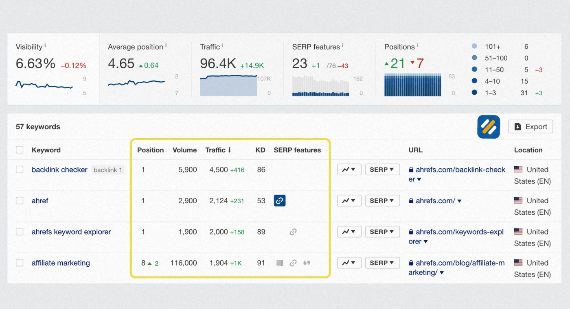Viewport: 570px width, 309px height.
Task: Open SERP dropdown for affiliate marketing row
Action: pyautogui.click(x=382, y=263)
